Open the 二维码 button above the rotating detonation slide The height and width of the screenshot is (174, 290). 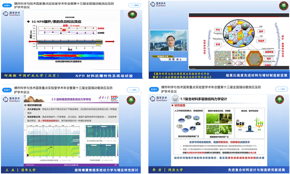tap(135, 90)
